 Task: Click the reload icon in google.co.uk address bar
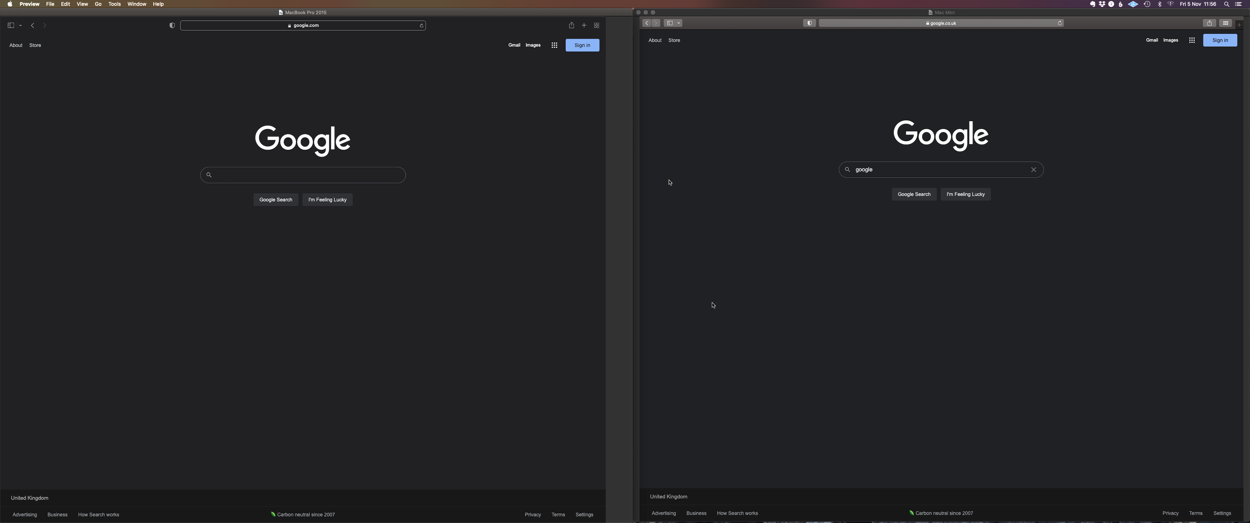click(1060, 23)
